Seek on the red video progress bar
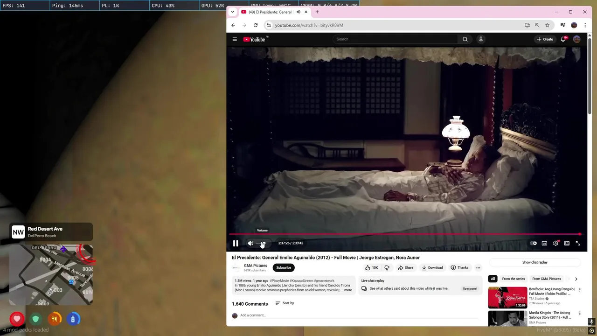Screen dimensions: 597x336 click(405, 234)
